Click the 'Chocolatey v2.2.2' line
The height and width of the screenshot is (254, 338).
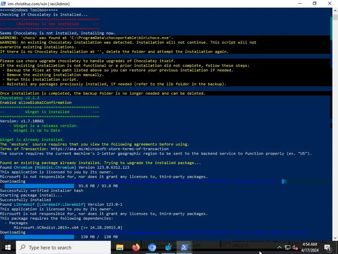[x=19, y=98]
